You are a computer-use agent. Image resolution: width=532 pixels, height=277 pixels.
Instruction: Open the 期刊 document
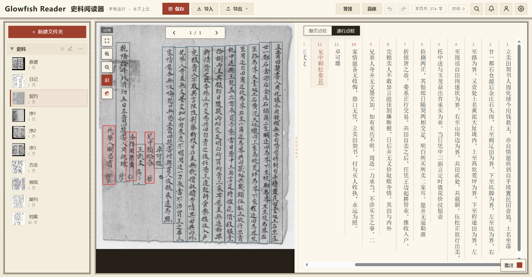pos(49,201)
